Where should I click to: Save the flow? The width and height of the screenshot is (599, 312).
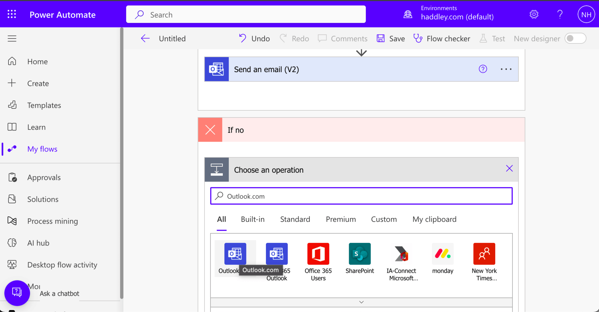pos(391,39)
